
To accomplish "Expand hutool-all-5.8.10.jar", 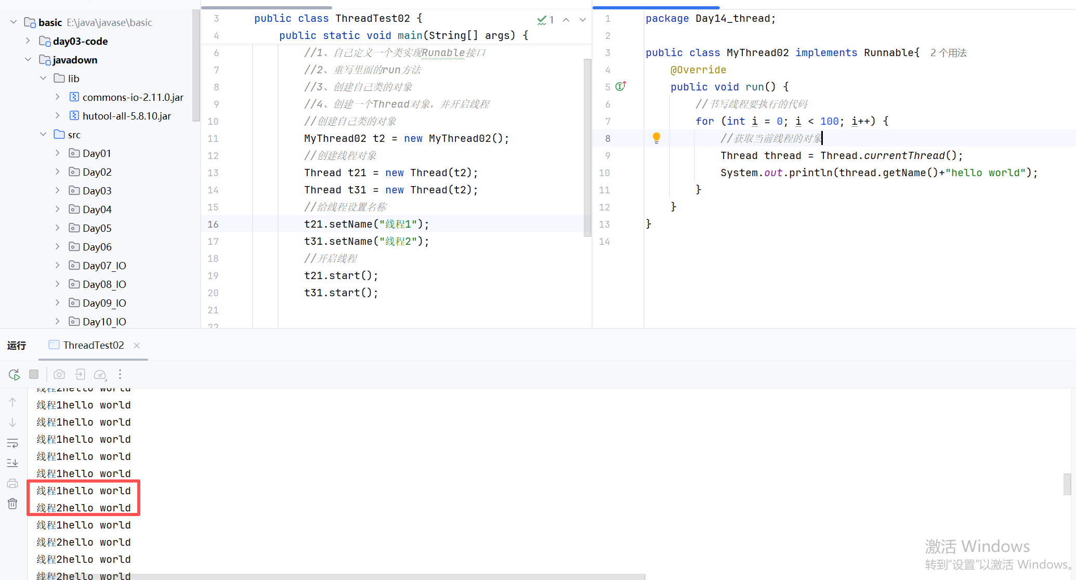I will coord(57,115).
